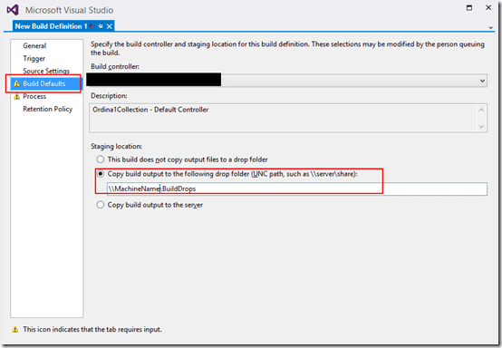Open the Process section
Viewport: 502px width, 348px height.
pos(34,96)
